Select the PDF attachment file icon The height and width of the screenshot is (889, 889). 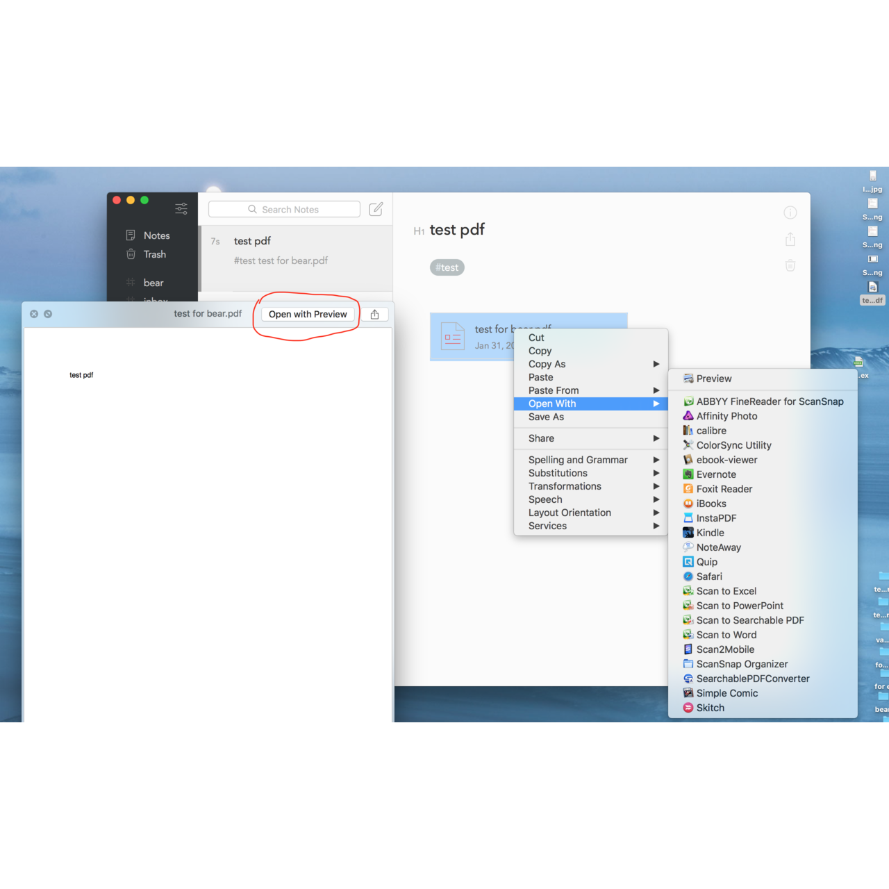pos(453,337)
